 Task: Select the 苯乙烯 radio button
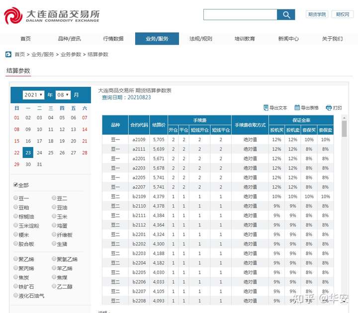point(54,268)
